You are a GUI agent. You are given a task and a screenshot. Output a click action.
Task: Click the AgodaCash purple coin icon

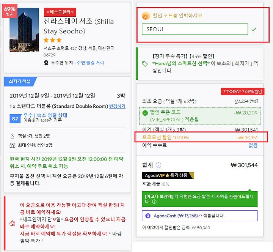pos(147,216)
